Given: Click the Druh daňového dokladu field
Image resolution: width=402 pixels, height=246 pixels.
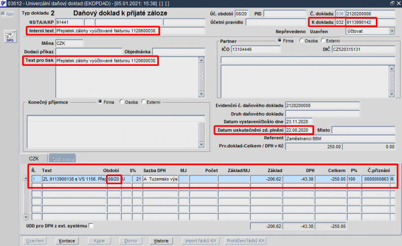Looking at the screenshot, I should [322, 114].
